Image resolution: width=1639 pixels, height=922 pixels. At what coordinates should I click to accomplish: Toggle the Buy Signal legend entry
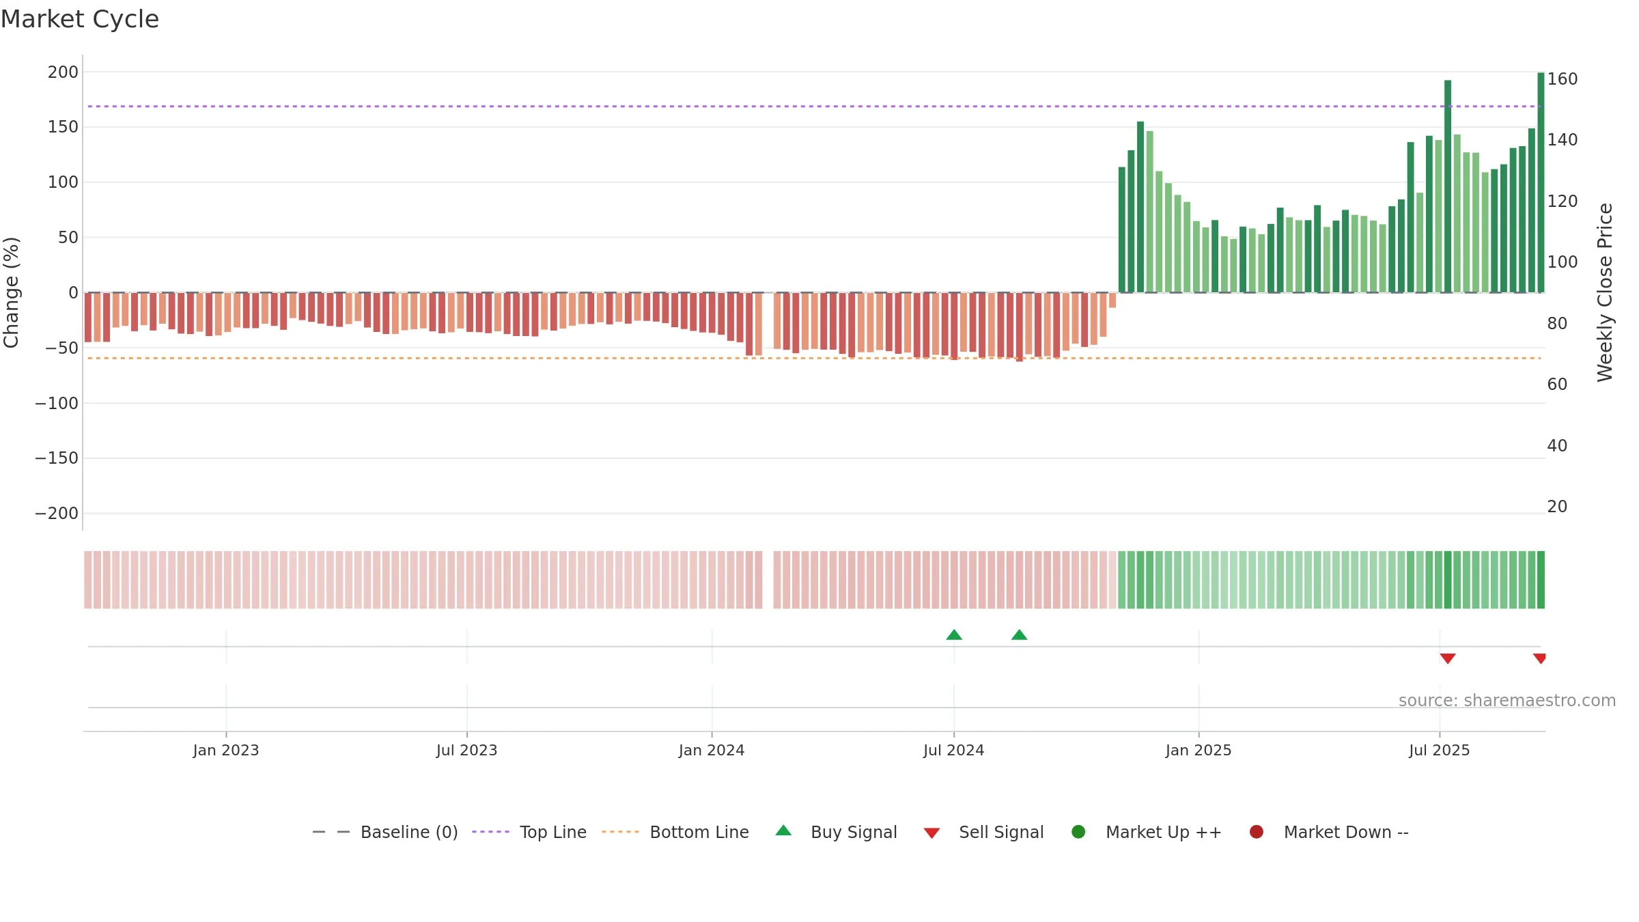[837, 832]
